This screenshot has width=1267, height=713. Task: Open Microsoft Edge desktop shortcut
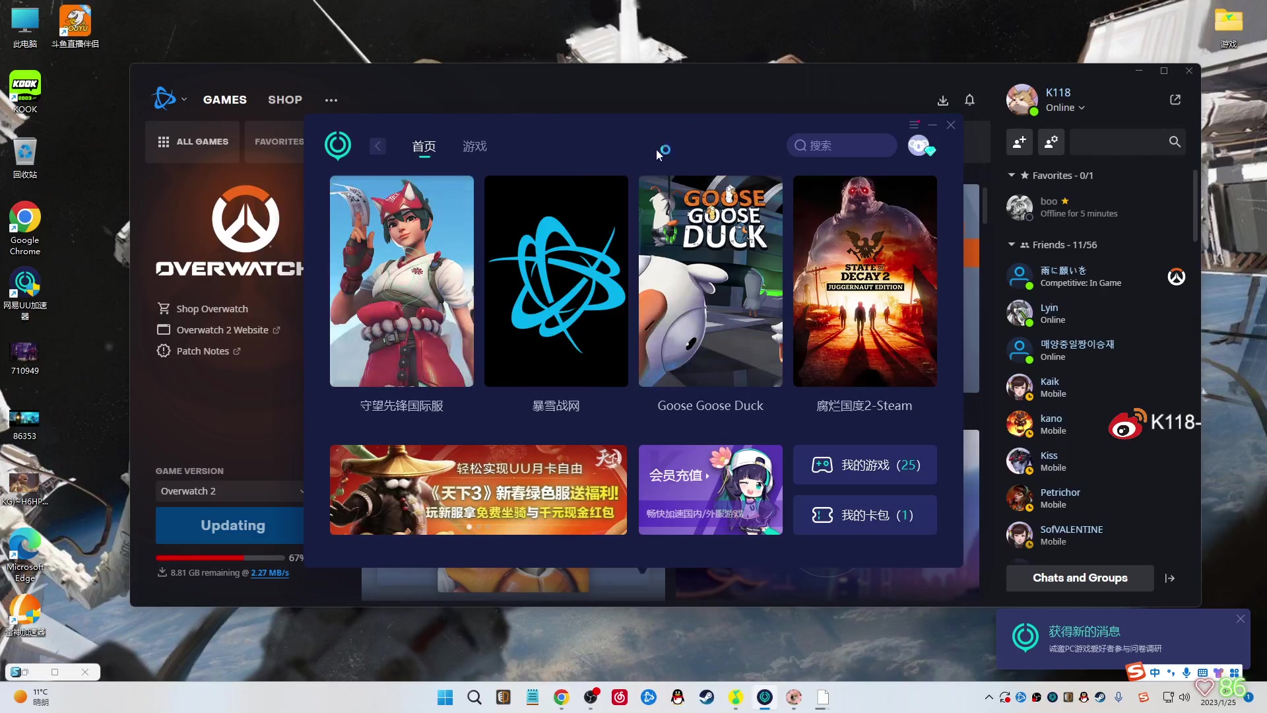click(25, 555)
